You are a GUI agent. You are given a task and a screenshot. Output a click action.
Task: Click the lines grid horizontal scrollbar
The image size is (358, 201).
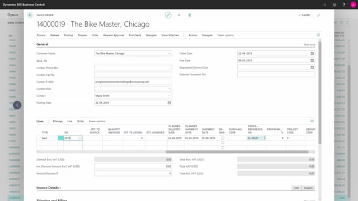pyautogui.click(x=237, y=152)
